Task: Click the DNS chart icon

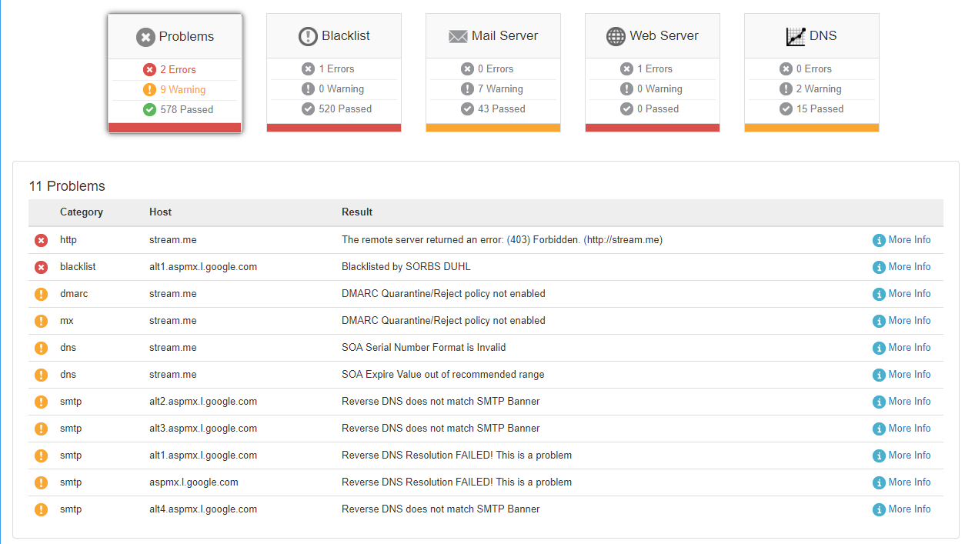Action: coord(796,36)
